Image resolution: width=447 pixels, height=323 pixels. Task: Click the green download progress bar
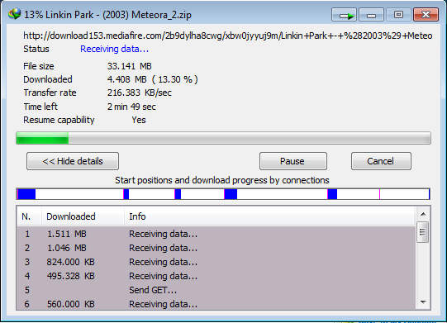click(x=223, y=138)
